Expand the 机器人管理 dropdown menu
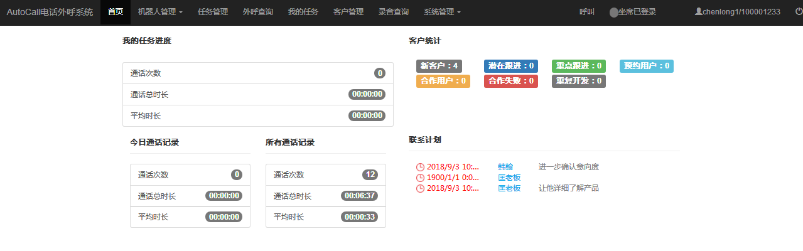Viewport: 803px width, 251px height. [x=160, y=12]
